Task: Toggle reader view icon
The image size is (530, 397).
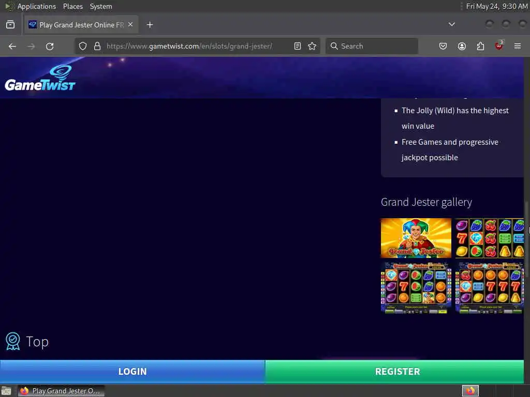Action: (x=298, y=46)
